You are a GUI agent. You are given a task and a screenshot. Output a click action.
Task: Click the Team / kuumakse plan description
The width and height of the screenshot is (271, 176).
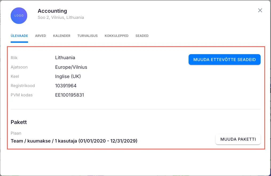(x=74, y=141)
